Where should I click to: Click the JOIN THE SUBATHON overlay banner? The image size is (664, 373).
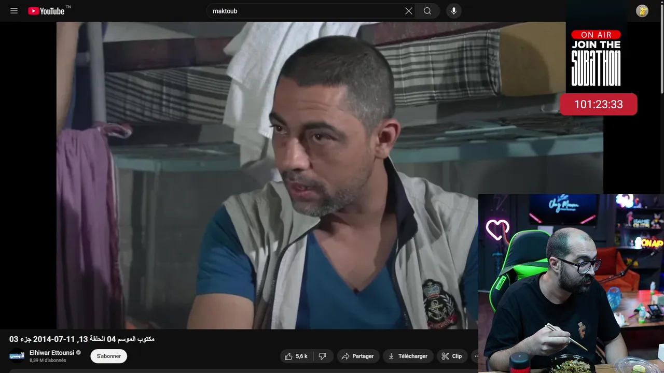(596, 58)
